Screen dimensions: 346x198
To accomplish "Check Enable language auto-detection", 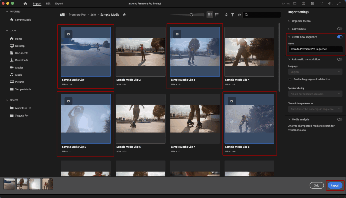I will point(290,79).
